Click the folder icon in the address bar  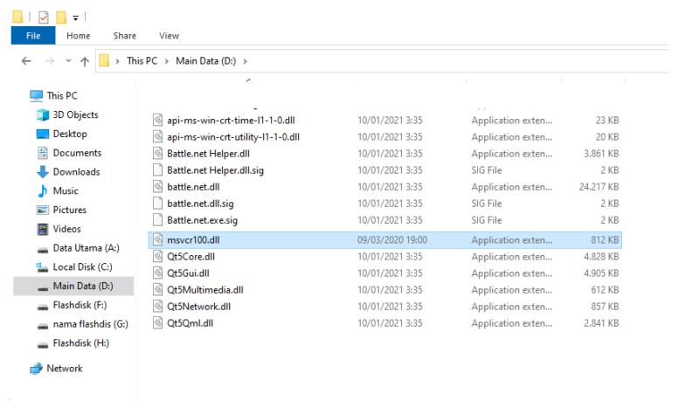point(104,60)
